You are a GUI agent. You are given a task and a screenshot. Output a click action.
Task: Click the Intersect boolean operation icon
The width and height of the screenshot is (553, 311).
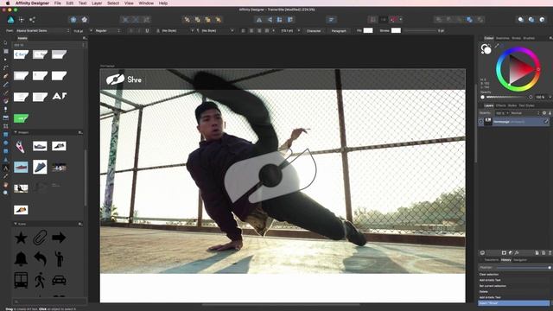(459, 20)
